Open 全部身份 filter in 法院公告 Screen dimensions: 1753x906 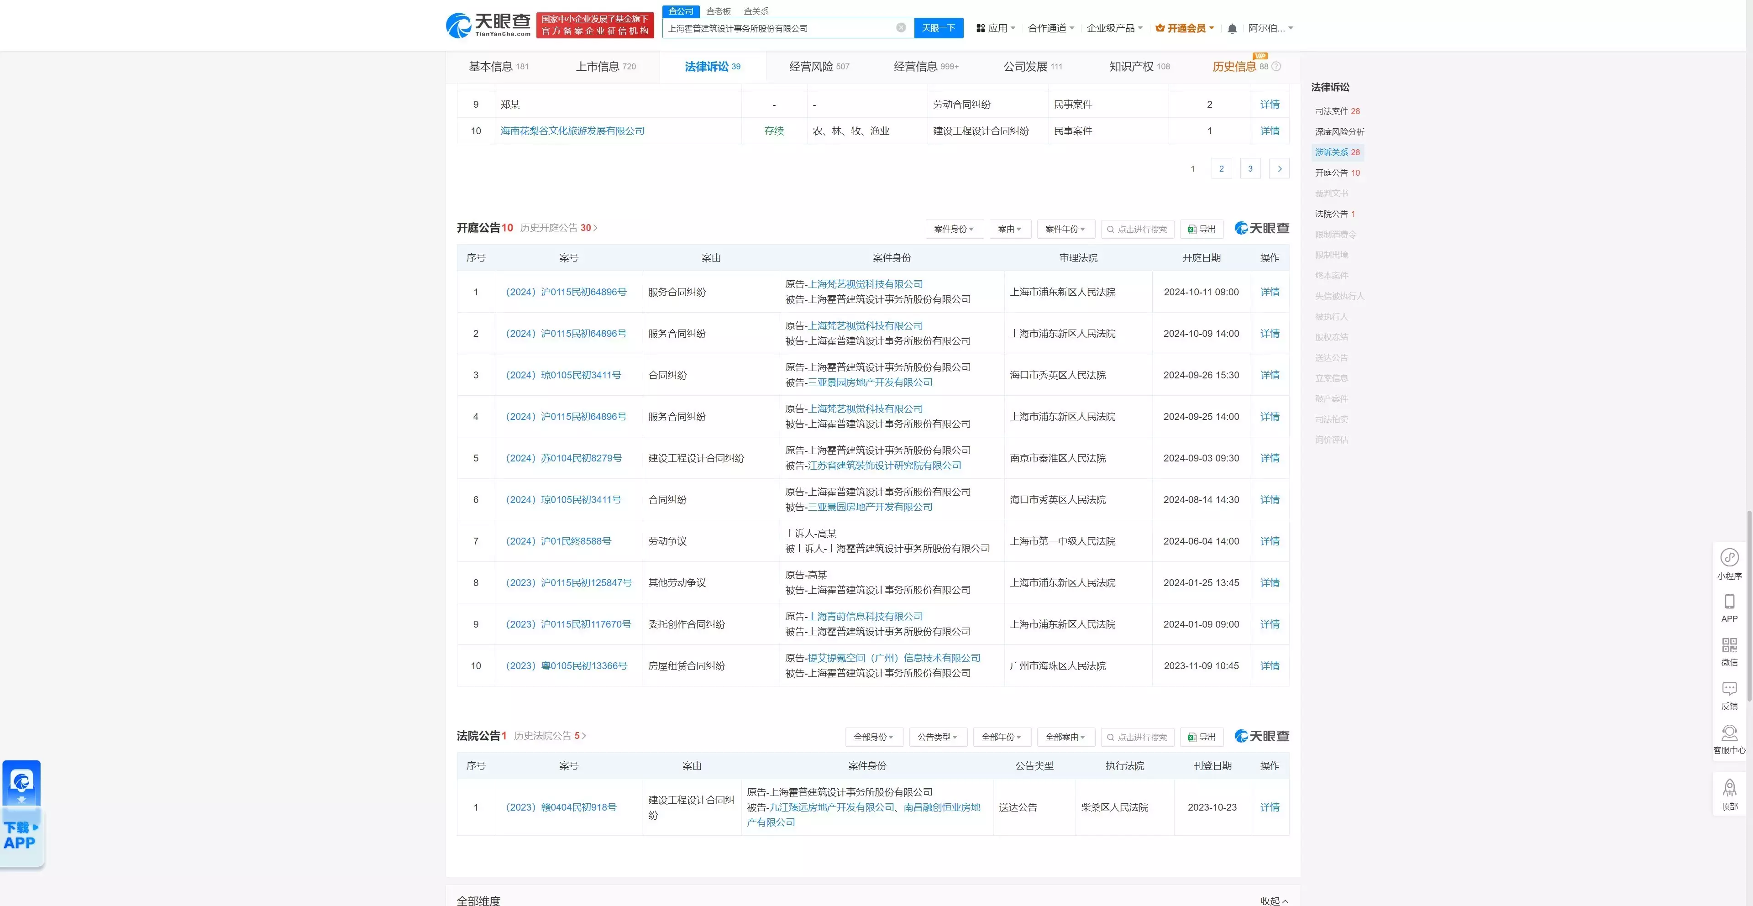[x=874, y=737]
